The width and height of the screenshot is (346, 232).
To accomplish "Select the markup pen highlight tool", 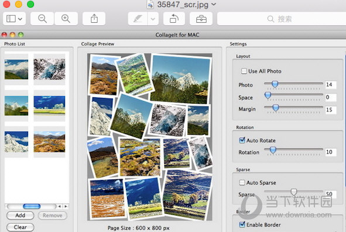I will pos(138,19).
